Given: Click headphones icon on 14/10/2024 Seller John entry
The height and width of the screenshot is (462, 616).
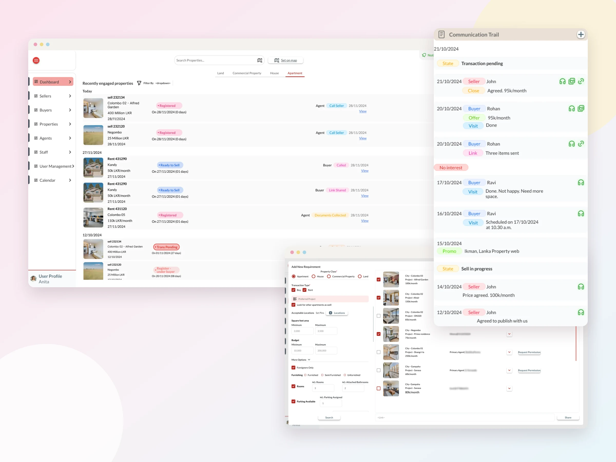Looking at the screenshot, I should (581, 286).
